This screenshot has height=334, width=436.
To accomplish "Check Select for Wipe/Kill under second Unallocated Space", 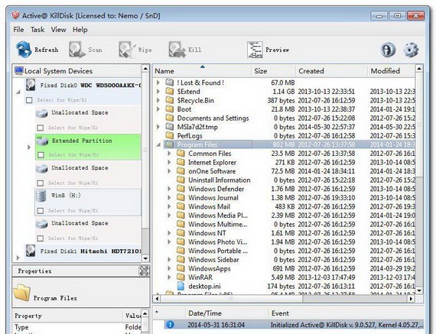I will [x=41, y=183].
